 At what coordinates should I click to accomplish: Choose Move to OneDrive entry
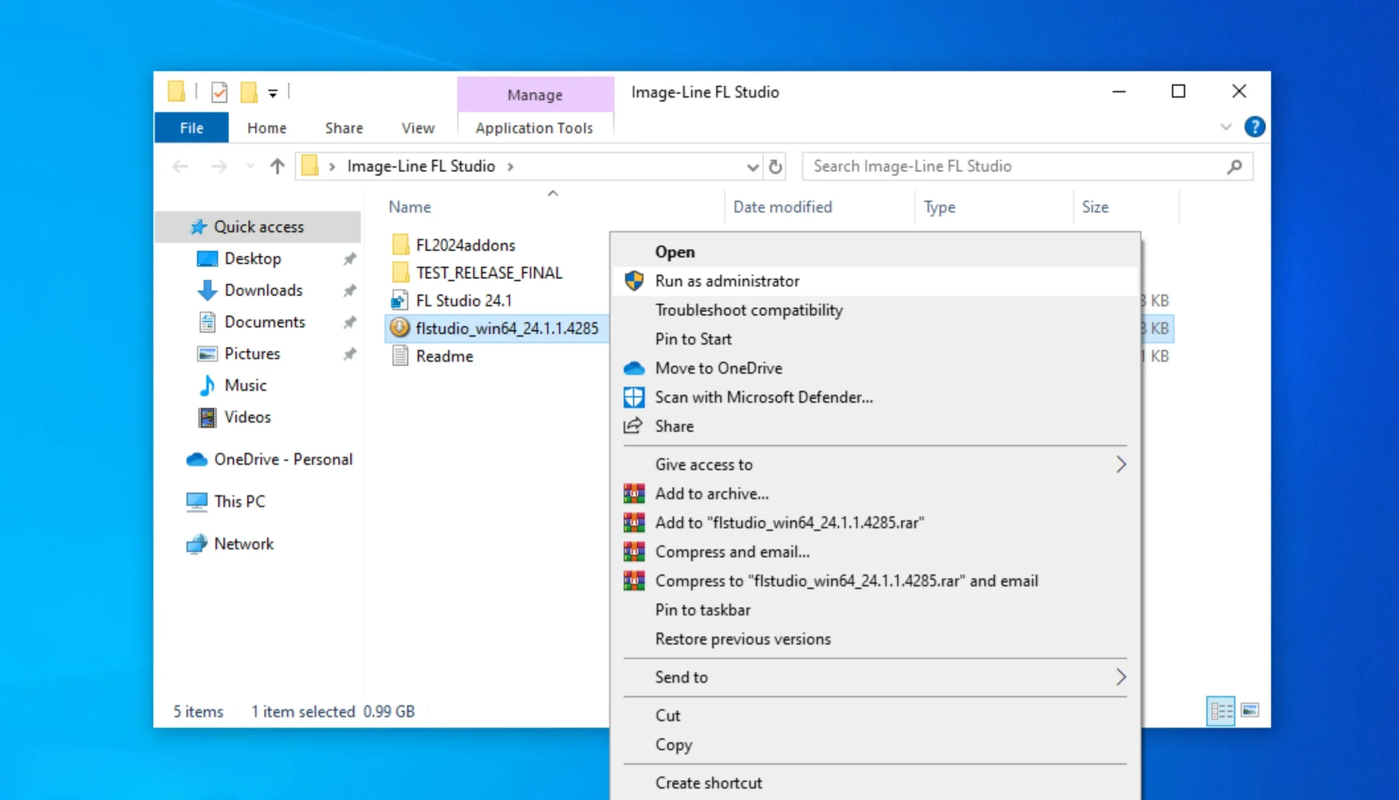[874, 368]
